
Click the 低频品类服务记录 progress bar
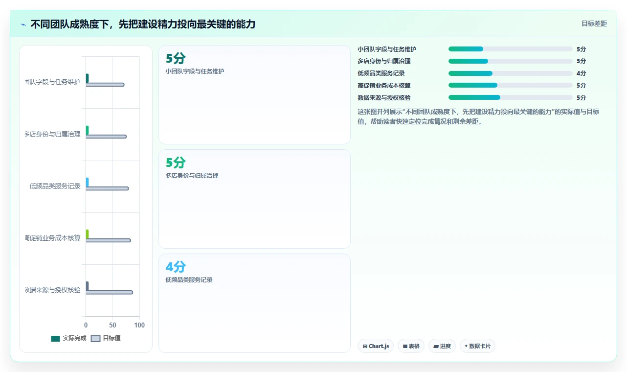pyautogui.click(x=510, y=73)
